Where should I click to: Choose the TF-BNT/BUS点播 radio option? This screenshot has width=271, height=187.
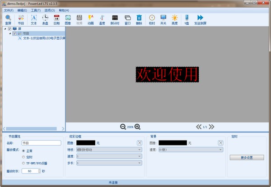coord(23,163)
